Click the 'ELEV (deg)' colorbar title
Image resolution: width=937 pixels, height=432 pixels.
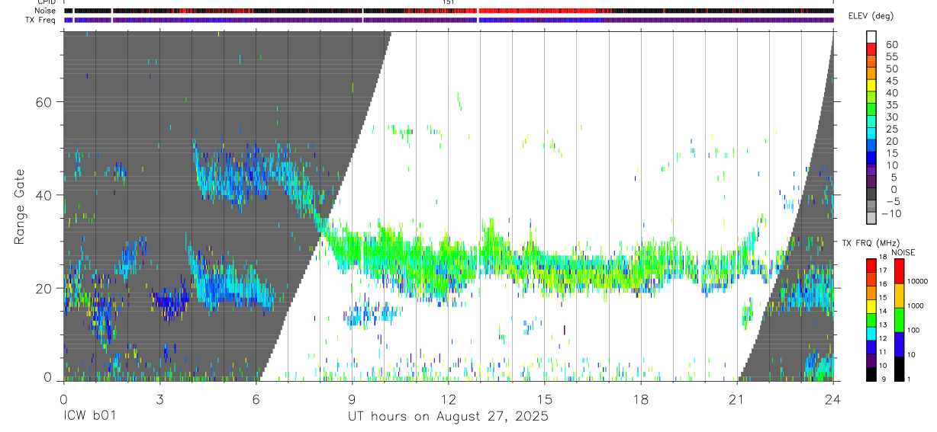point(871,16)
